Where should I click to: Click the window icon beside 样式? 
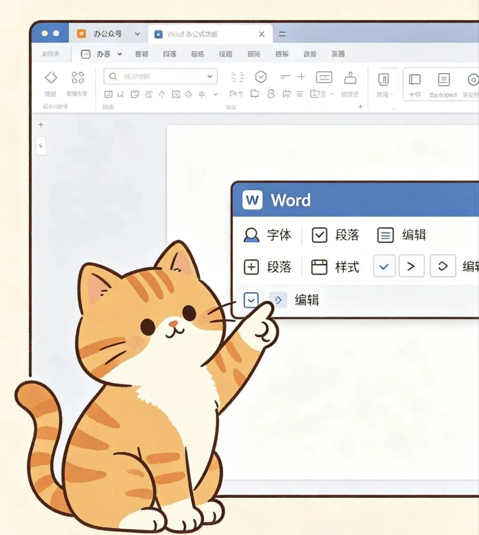pyautogui.click(x=319, y=267)
